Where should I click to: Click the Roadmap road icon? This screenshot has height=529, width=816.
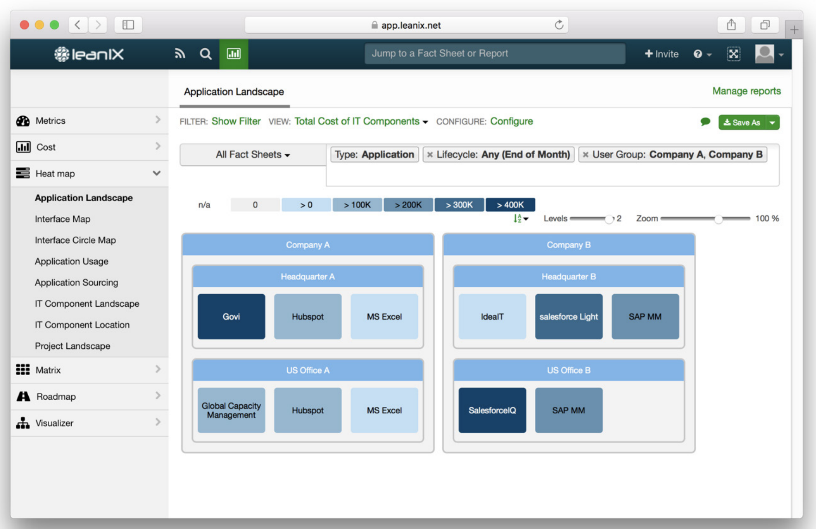pyautogui.click(x=23, y=397)
